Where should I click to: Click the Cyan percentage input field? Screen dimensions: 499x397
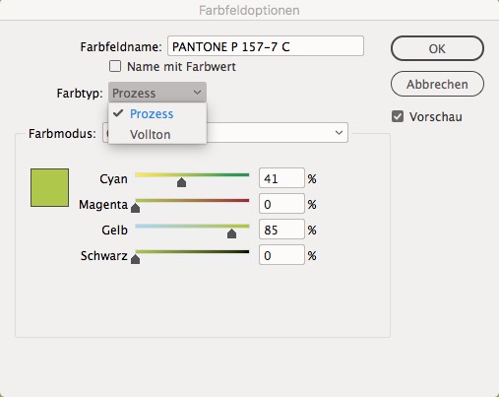click(x=281, y=178)
